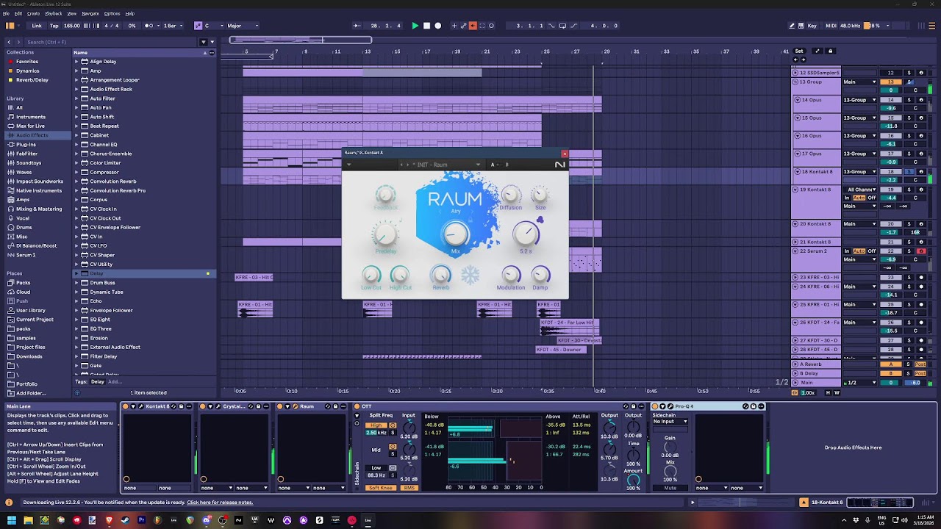Open the Edit menu
This screenshot has height=529, width=941.
click(x=18, y=13)
